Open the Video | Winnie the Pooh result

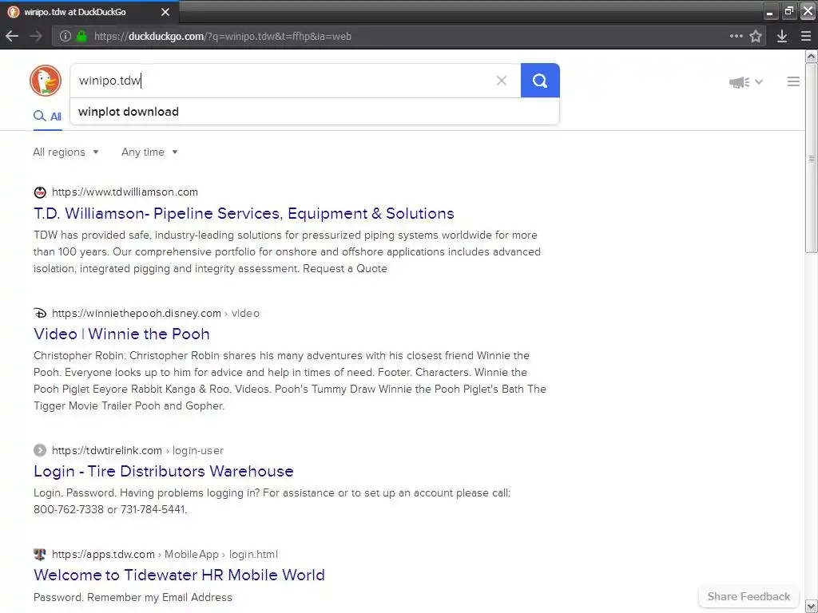(121, 334)
